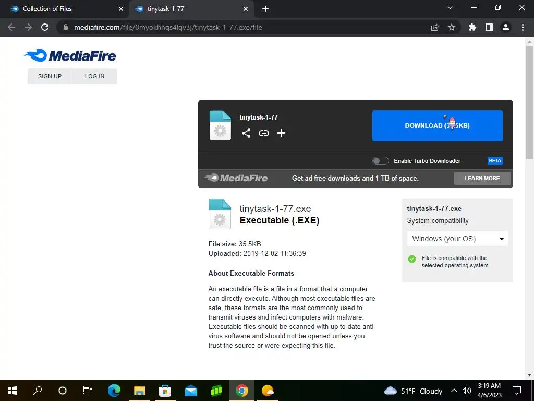Open the Chrome extensions puzzle icon

[x=472, y=27]
